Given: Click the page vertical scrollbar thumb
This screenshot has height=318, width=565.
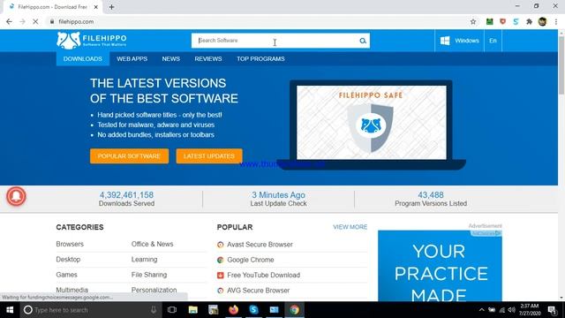Looking at the screenshot, I should coord(561,64).
